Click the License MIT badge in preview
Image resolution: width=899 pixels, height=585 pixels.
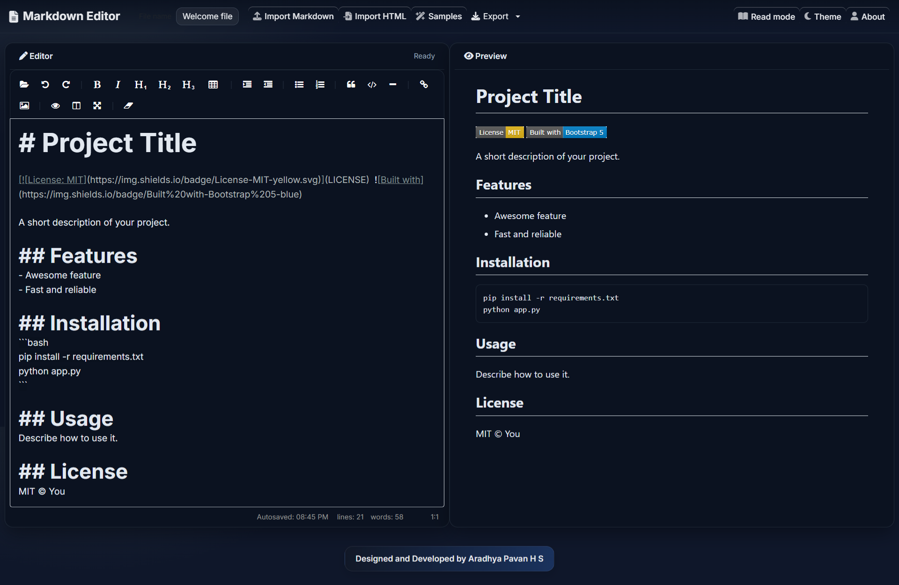point(500,132)
